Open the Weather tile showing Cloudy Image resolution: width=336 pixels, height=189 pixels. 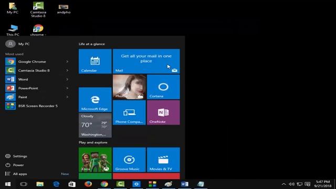coord(95,125)
